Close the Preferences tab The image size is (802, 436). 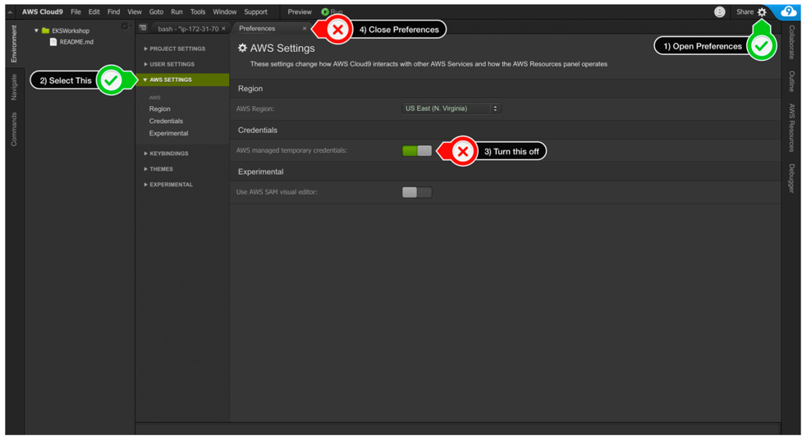tap(305, 29)
